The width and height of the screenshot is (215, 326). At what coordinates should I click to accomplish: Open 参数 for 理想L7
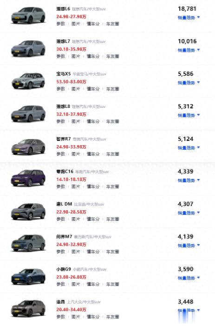[61, 56]
